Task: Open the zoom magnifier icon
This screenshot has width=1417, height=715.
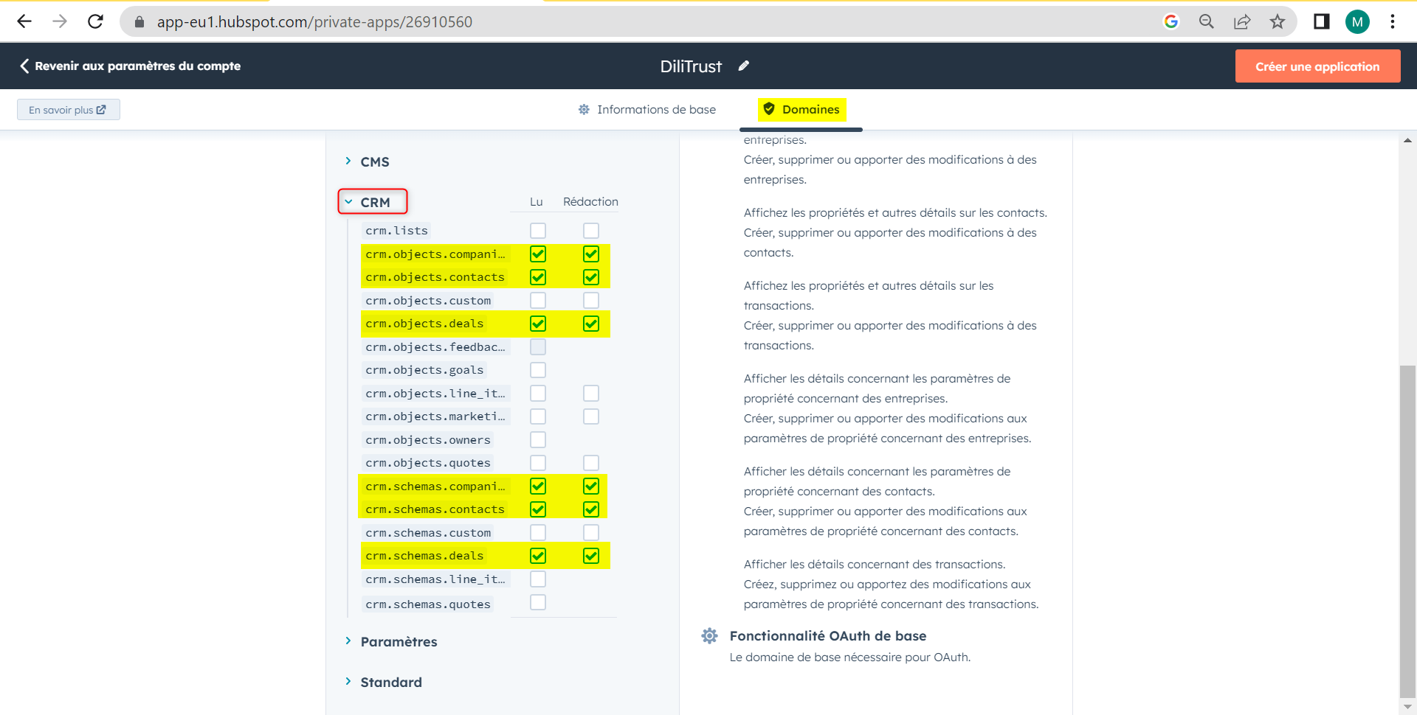Action: pyautogui.click(x=1207, y=21)
